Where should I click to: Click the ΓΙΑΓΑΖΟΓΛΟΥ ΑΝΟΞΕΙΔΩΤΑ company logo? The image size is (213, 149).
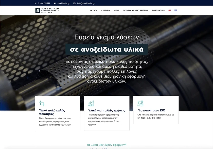coord(47,10)
